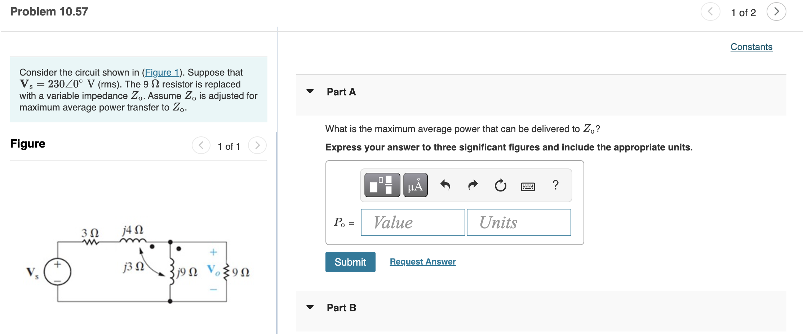Collapse the Part B section triangle
The image size is (803, 334).
pos(310,307)
